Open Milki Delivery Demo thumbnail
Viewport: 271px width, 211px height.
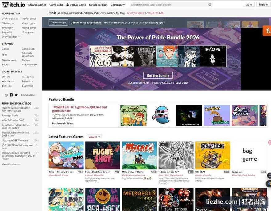139,155
